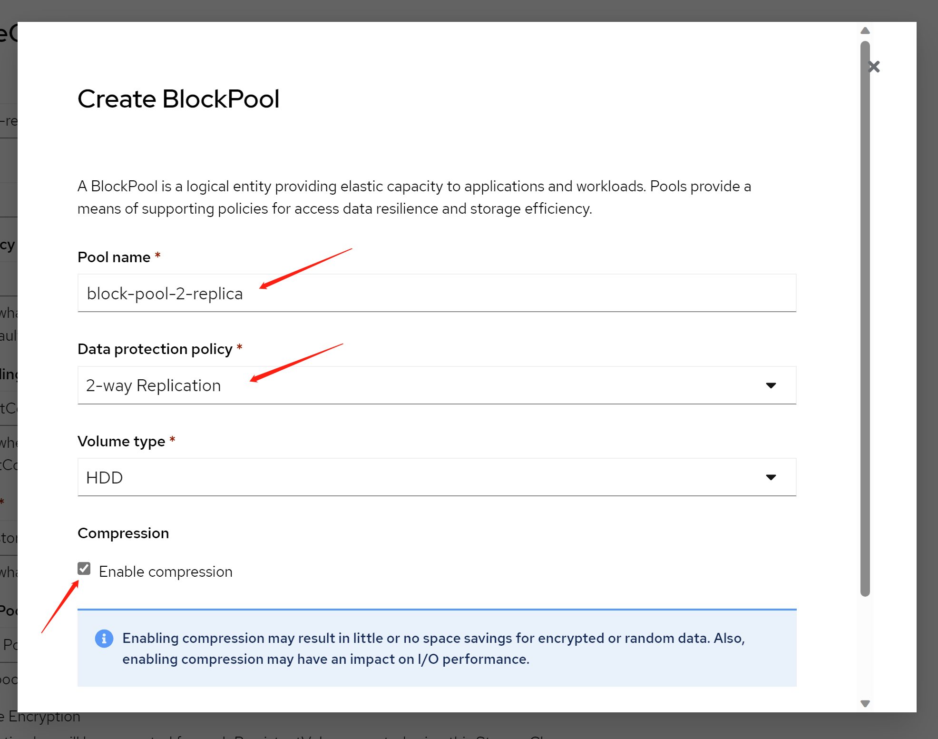Click the "Compression" section heading
The width and height of the screenshot is (938, 739).
(x=123, y=533)
